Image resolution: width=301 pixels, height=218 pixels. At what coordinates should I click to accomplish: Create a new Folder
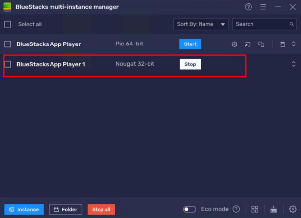(65, 209)
